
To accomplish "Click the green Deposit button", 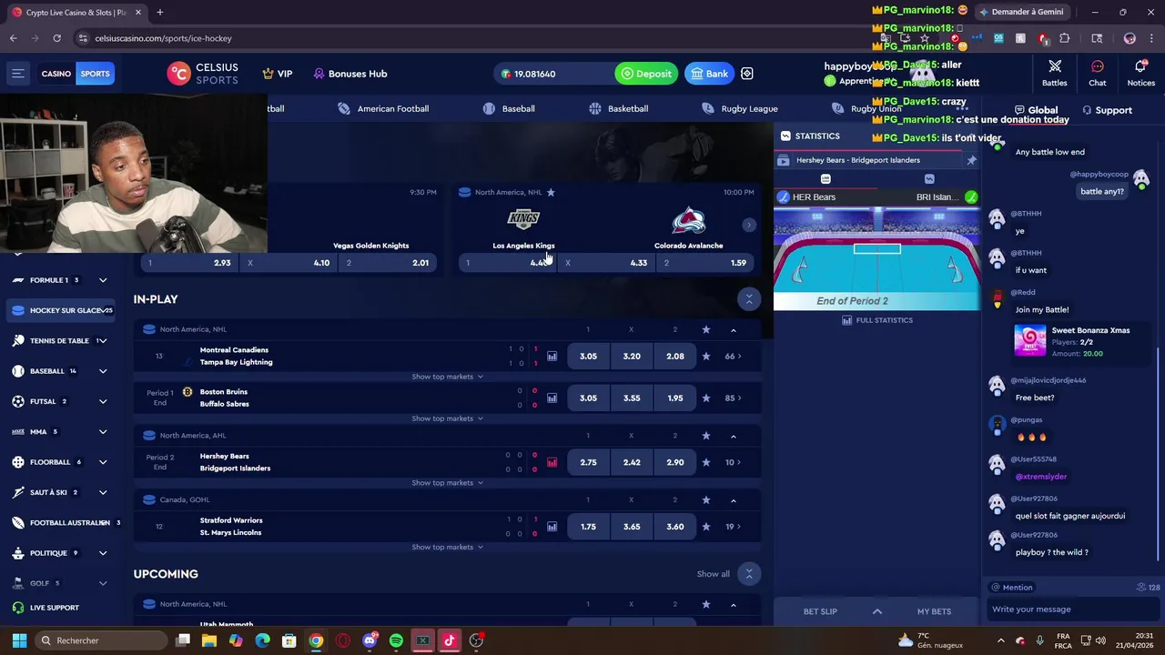I will click(x=646, y=74).
